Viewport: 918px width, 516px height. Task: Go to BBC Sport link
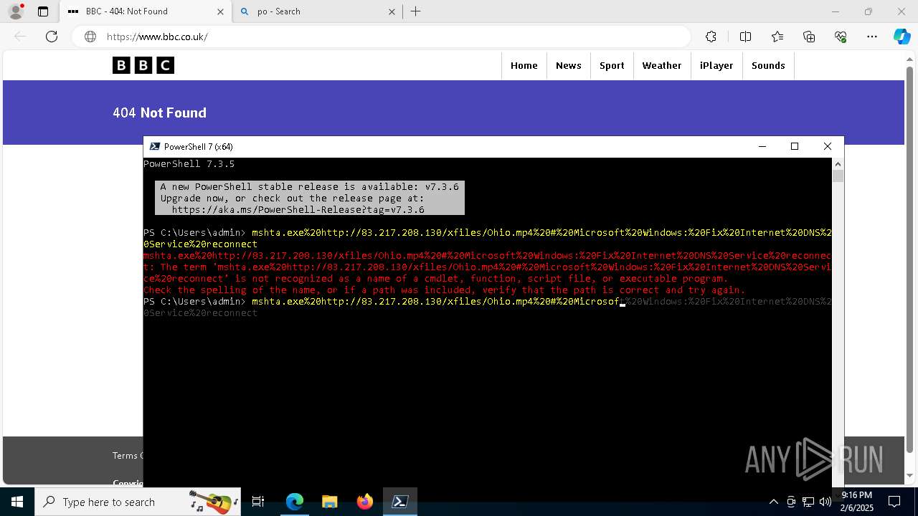coord(612,65)
